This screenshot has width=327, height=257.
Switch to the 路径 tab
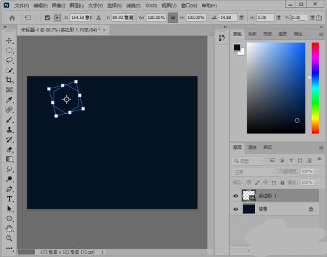pos(267,147)
